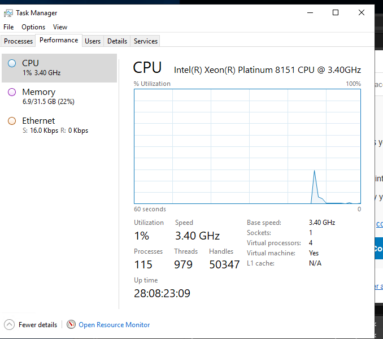Minimize the Task Manager window
This screenshot has height=339, width=383.
[x=310, y=13]
